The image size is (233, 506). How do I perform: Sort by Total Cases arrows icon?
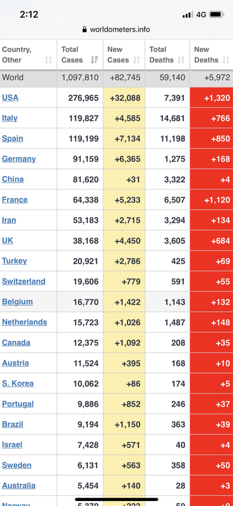point(95,59)
